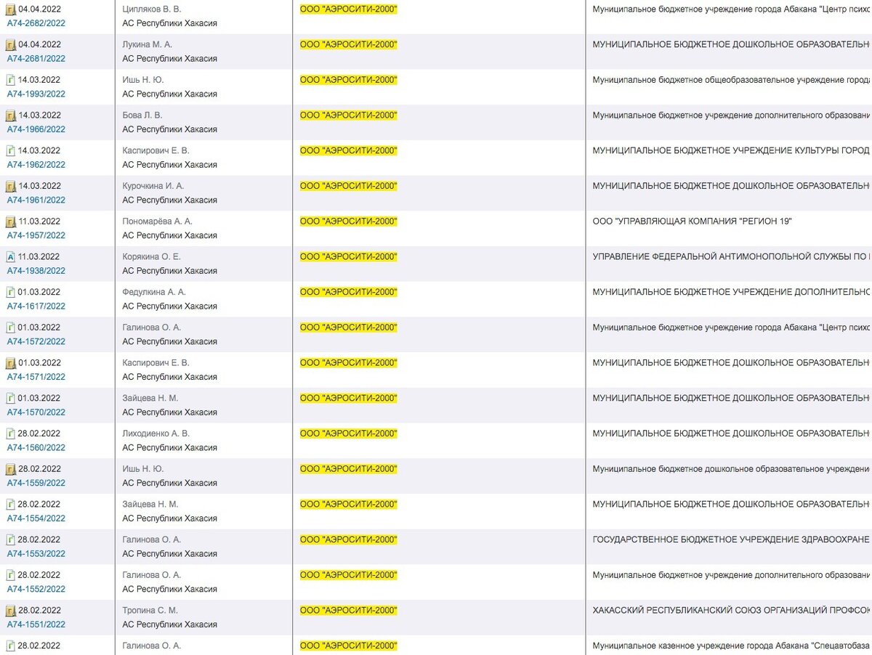Click plaintiff ООО "АЭРОСИТИ-2000" in row A74-1551/2022
The width and height of the screenshot is (872, 655).
pos(349,611)
